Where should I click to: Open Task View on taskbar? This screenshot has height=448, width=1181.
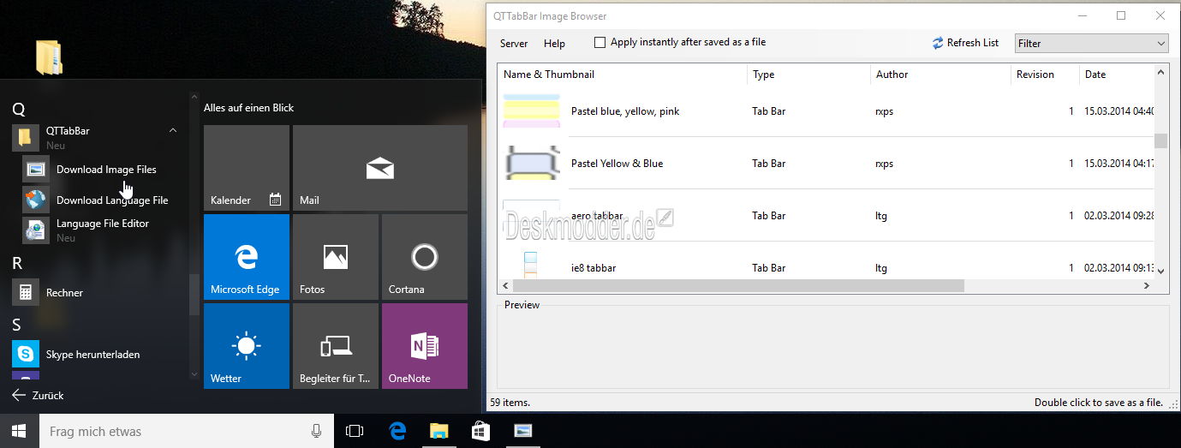point(355,431)
